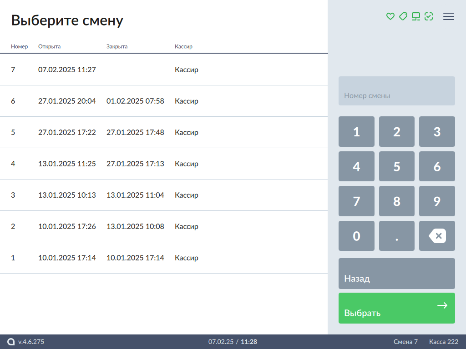
Task: Click the dashed checkmark scan icon
Action: click(428, 16)
